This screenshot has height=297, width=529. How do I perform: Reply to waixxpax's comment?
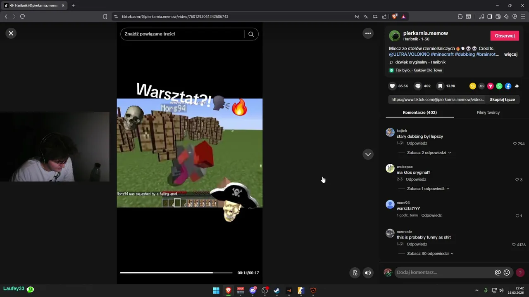coord(416,179)
